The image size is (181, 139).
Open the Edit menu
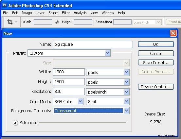pyautogui.click(x=15, y=13)
